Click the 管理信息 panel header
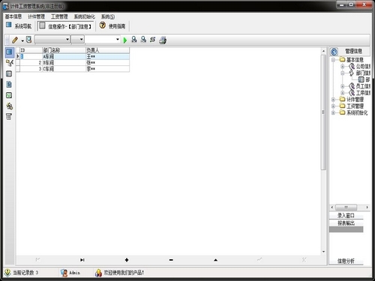375x281 pixels. pos(354,52)
